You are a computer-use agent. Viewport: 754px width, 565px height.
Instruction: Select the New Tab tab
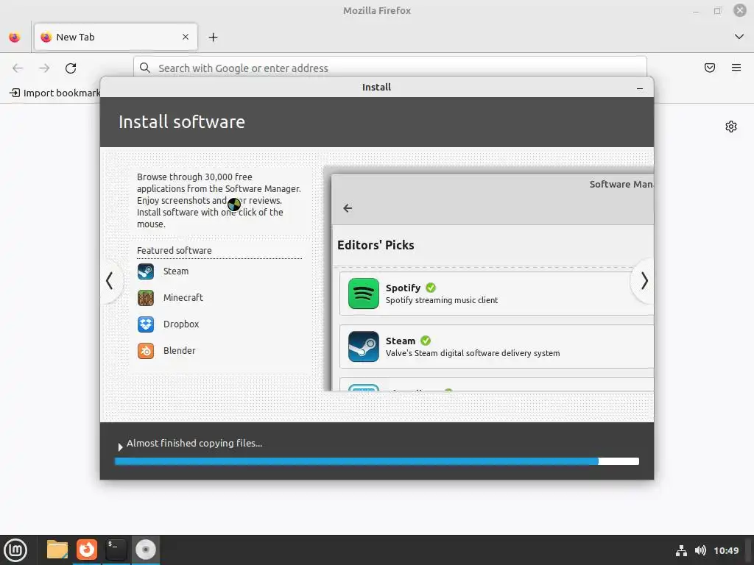tap(116, 37)
